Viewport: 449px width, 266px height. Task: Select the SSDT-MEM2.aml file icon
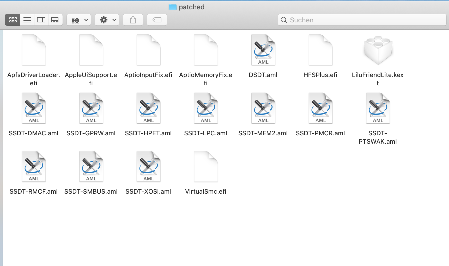(x=263, y=108)
